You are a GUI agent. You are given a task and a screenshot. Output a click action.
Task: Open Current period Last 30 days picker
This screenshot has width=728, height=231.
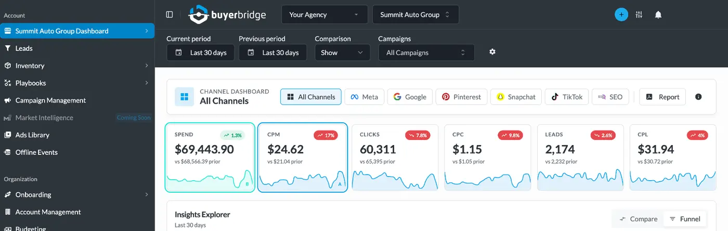click(x=201, y=52)
